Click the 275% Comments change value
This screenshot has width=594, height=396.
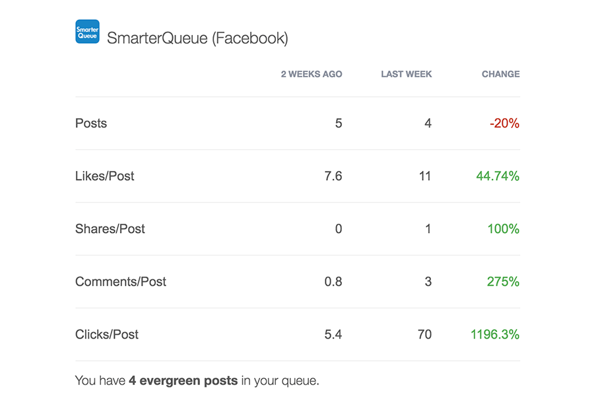click(503, 282)
